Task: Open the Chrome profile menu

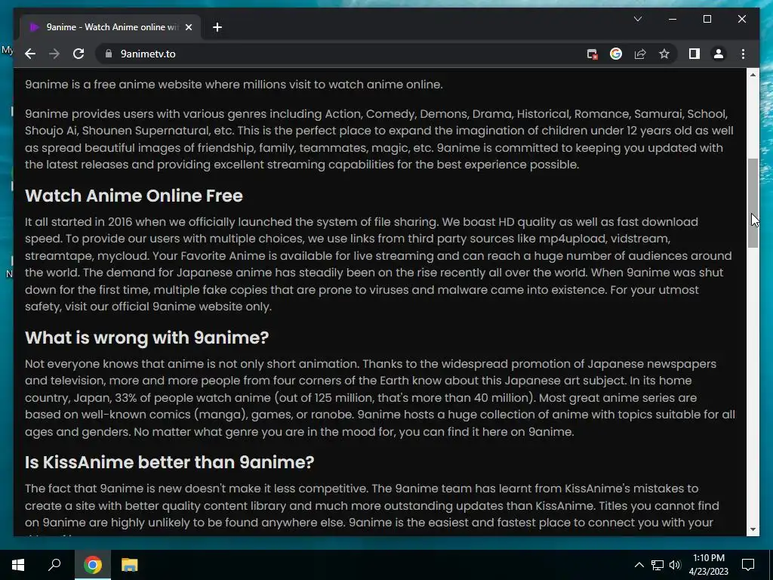Action: (x=719, y=54)
